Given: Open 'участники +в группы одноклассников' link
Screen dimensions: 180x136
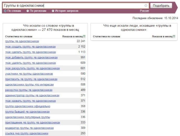Looking at the screenshot, I should coord(29,74).
